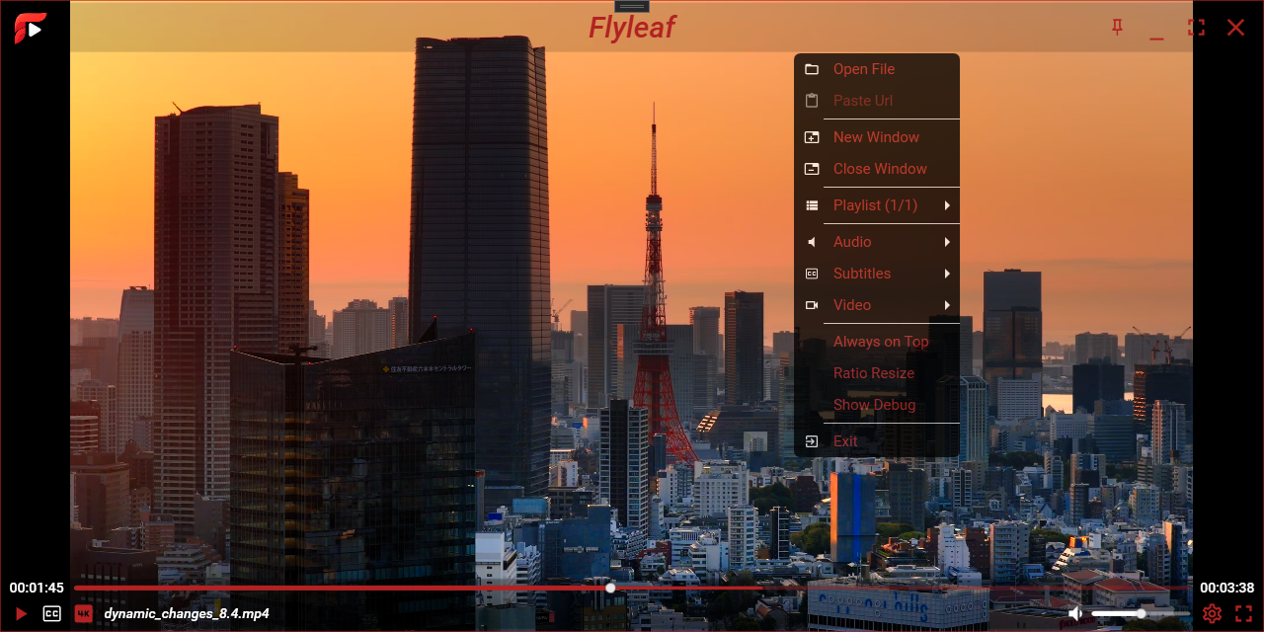Click the total duration 00:03:38
The height and width of the screenshot is (632, 1264).
point(1227,588)
